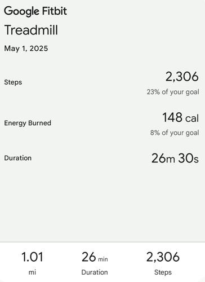Screen dimensions: 205x282
Task: Tap the 2,306 steps value
Action: (182, 77)
